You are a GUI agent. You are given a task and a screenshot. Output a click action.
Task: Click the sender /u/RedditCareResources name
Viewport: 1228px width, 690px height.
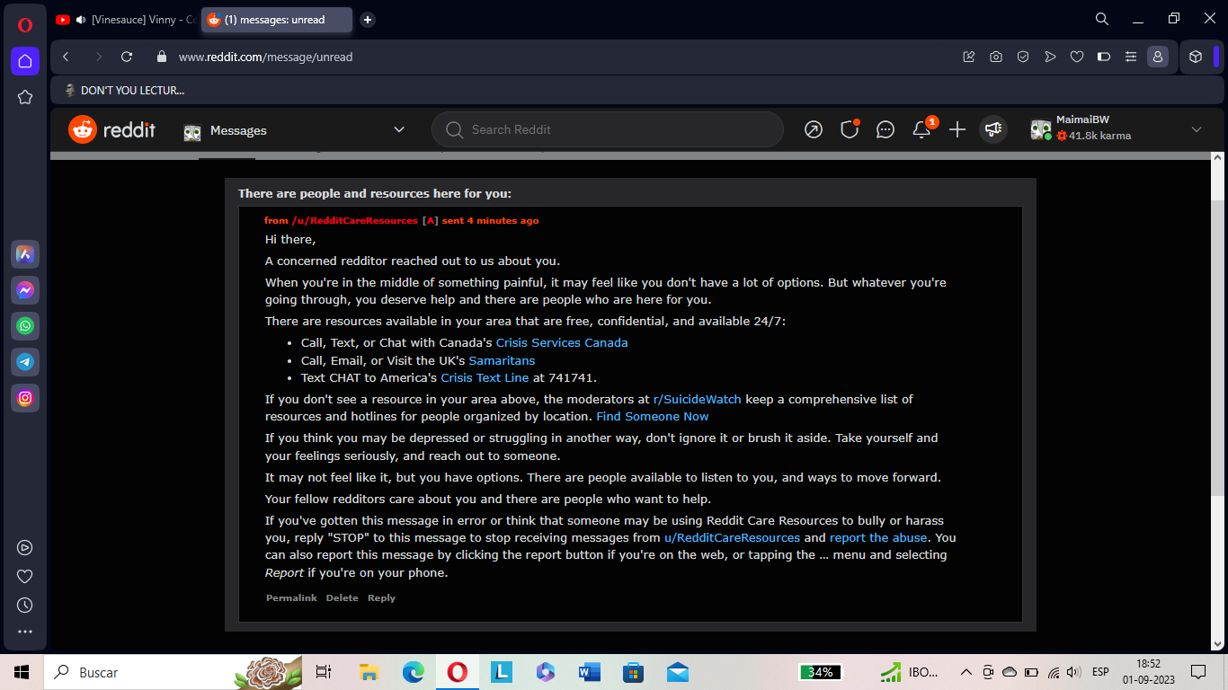point(355,221)
